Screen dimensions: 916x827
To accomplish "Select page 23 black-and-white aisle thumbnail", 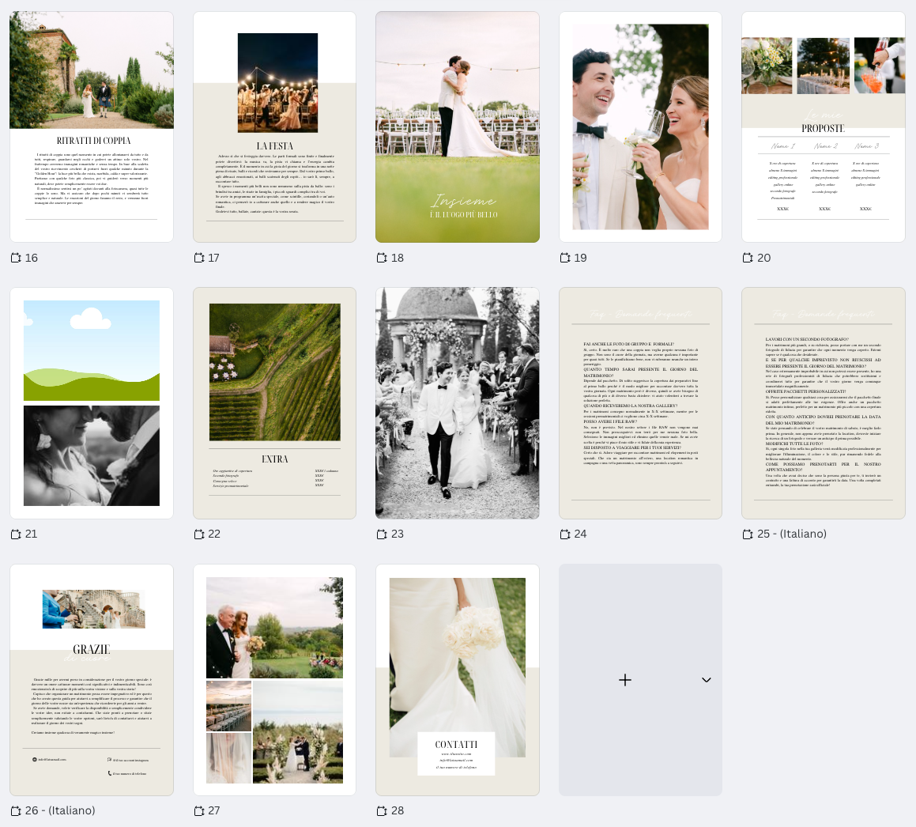I will 458,403.
